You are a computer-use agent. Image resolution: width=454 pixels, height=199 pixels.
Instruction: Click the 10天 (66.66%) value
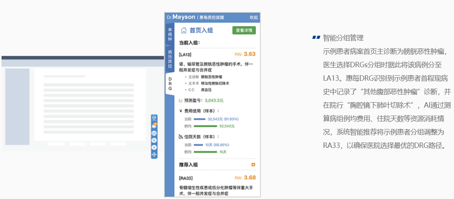(217, 145)
